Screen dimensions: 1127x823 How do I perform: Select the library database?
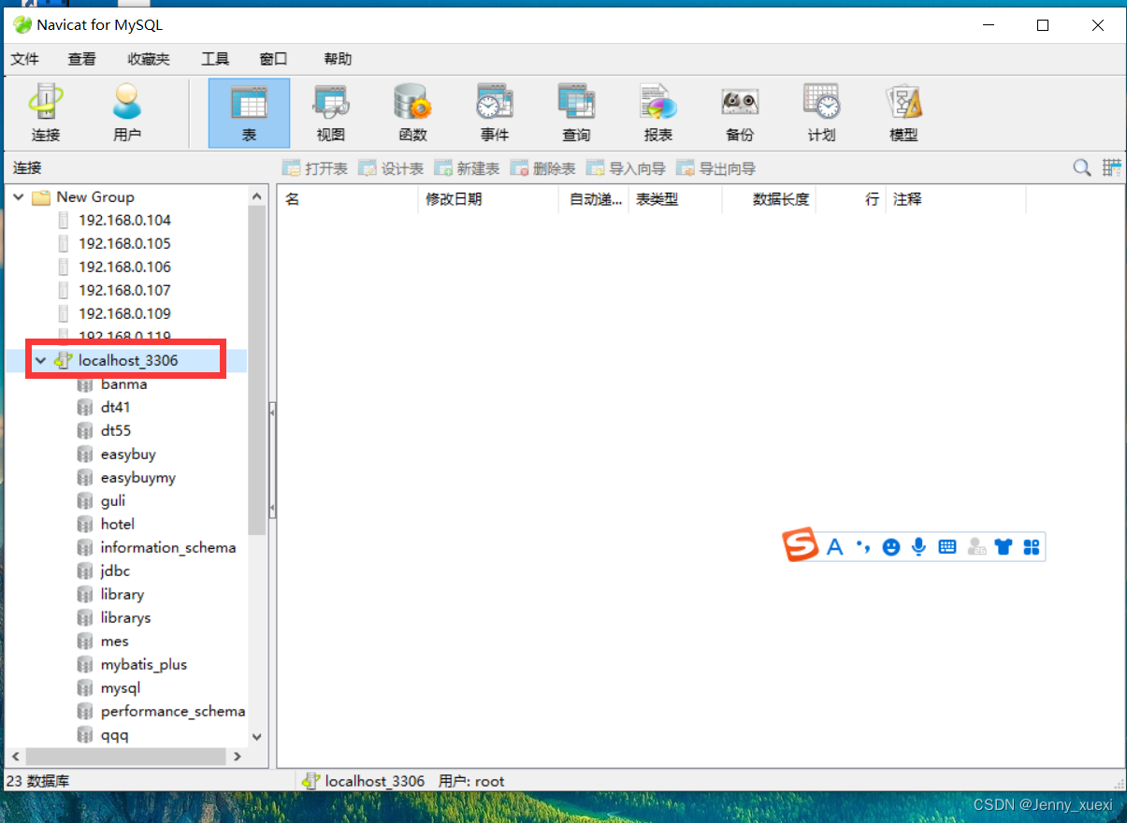[123, 594]
